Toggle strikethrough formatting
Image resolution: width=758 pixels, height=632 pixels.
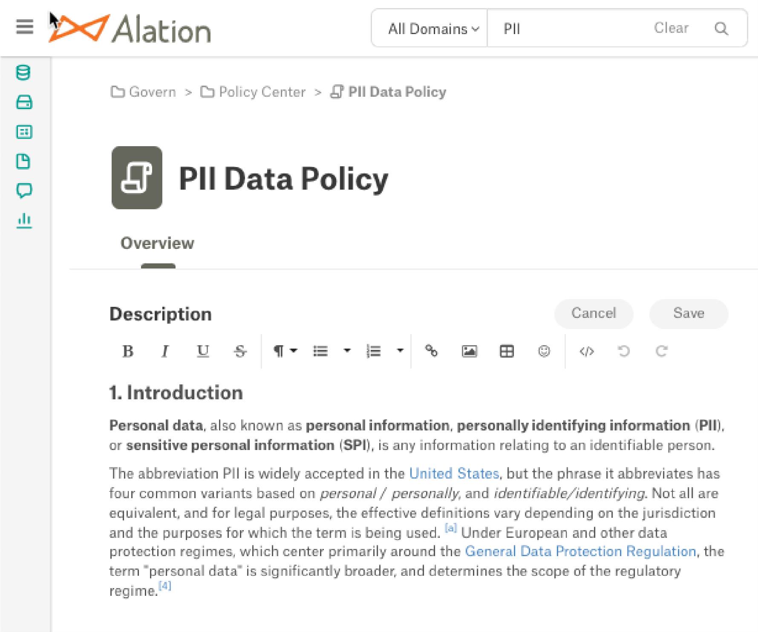pos(240,351)
